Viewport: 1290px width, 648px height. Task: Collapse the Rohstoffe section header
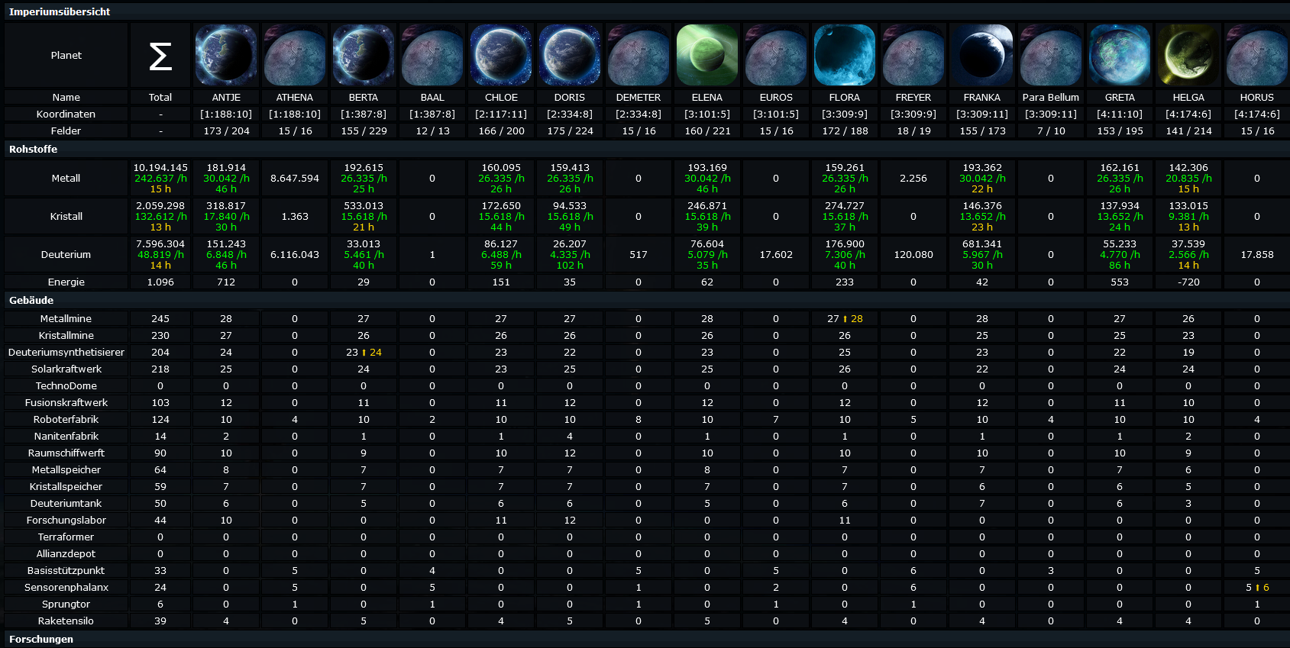(x=34, y=149)
